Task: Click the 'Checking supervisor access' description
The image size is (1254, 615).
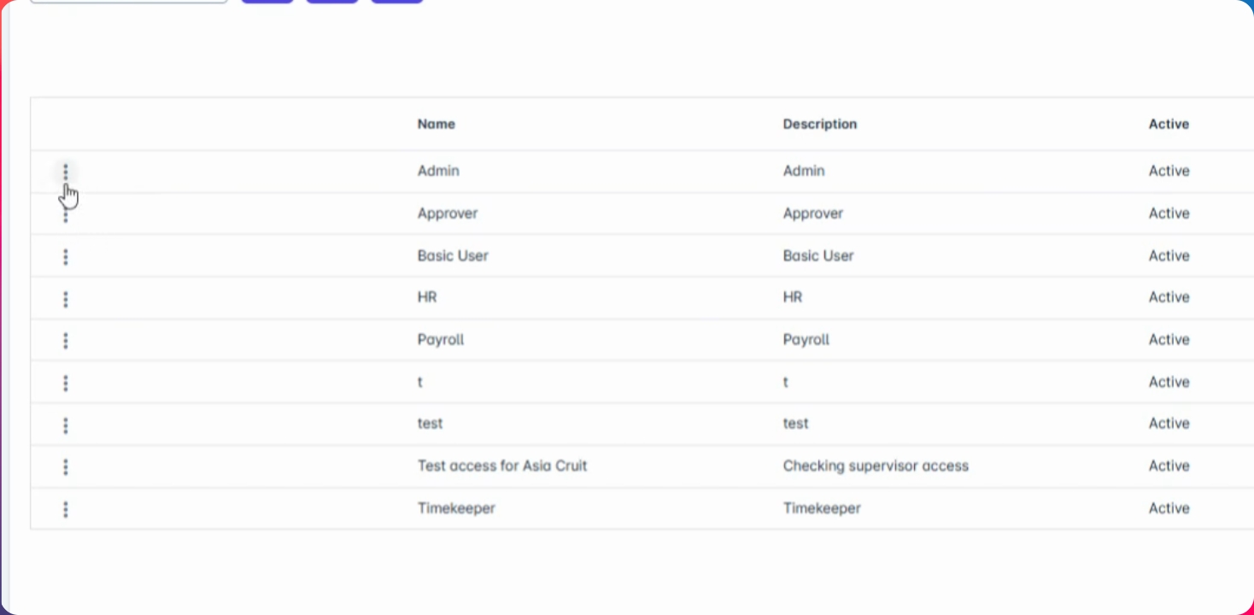Action: 876,466
